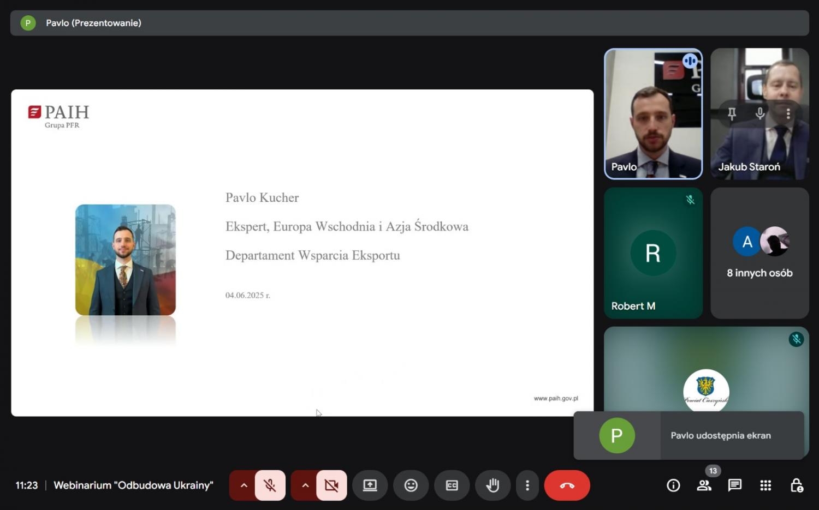This screenshot has width=819, height=510.
Task: Open the 8 innych osób tile
Action: point(759,253)
